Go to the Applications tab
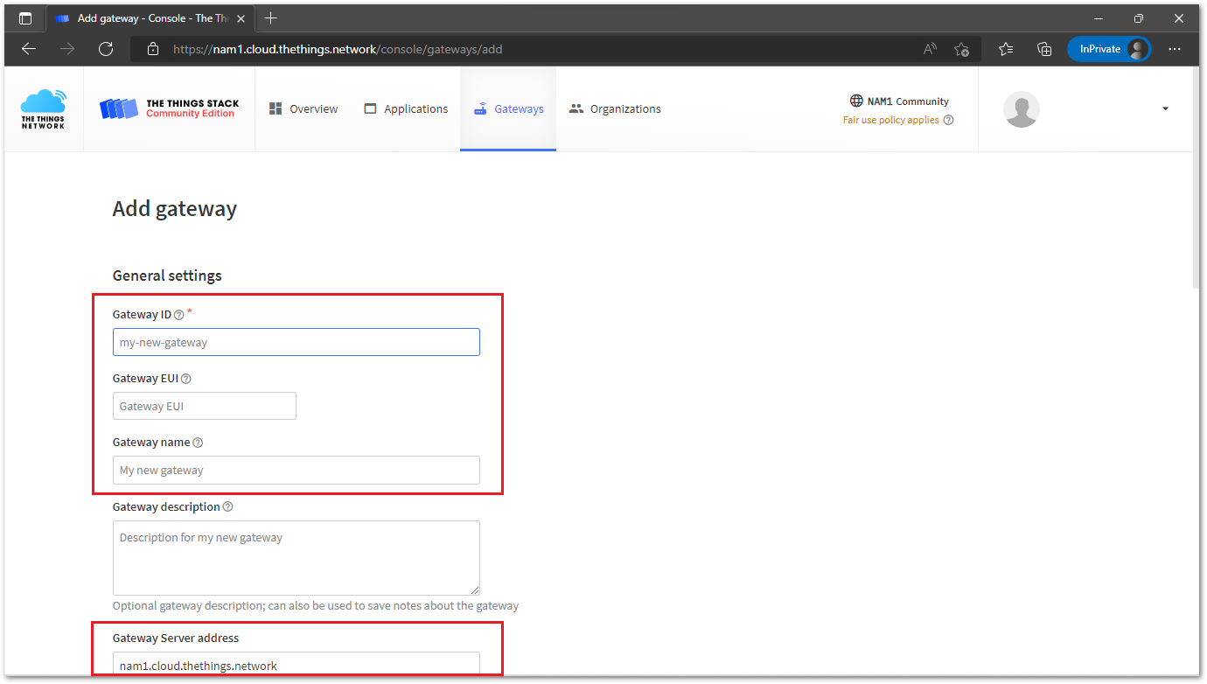The height and width of the screenshot is (684, 1207). click(406, 108)
